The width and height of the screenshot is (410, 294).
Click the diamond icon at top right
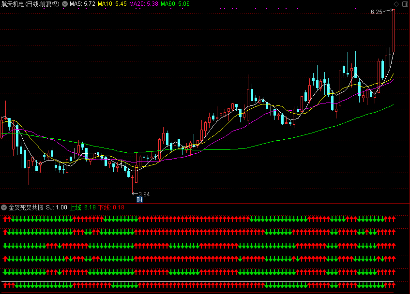pos(396,4)
